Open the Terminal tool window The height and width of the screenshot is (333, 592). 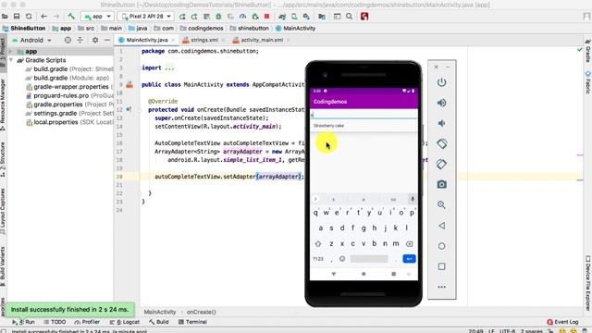[x=192, y=322]
